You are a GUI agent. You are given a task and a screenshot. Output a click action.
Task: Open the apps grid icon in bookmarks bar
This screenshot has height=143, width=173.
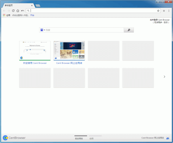pos(4,15)
